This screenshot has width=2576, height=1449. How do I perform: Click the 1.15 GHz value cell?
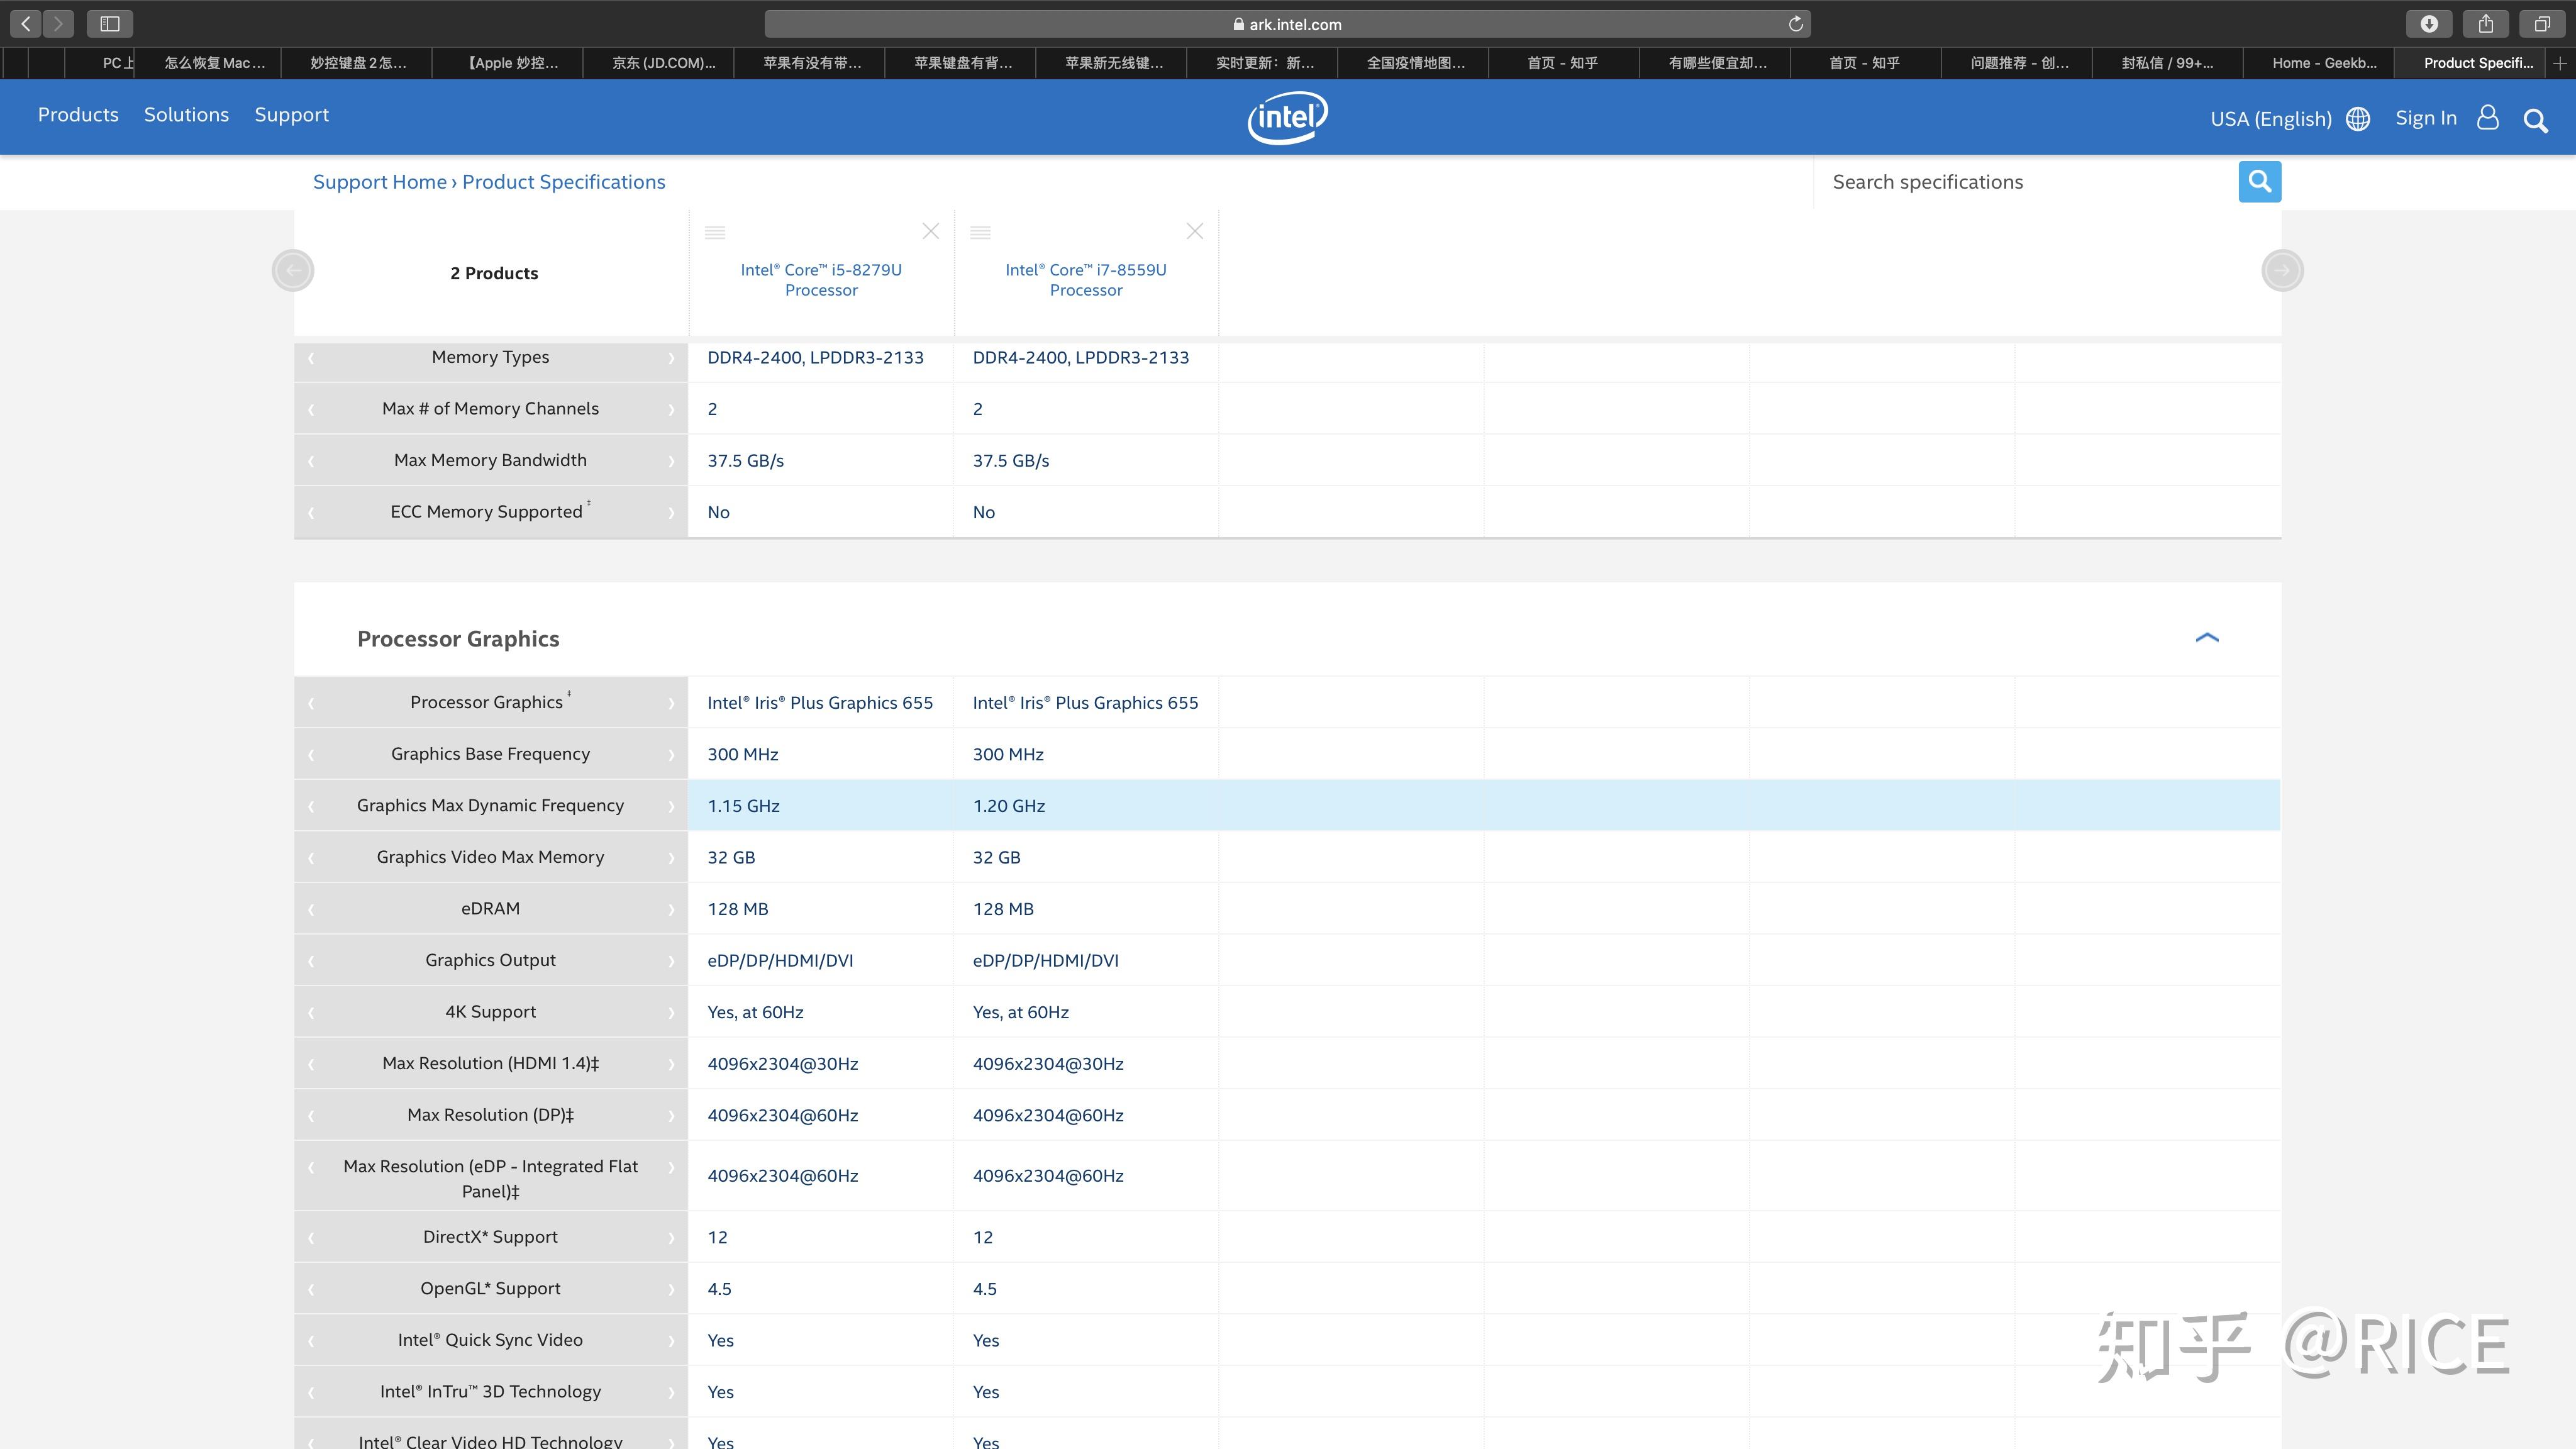[x=820, y=806]
